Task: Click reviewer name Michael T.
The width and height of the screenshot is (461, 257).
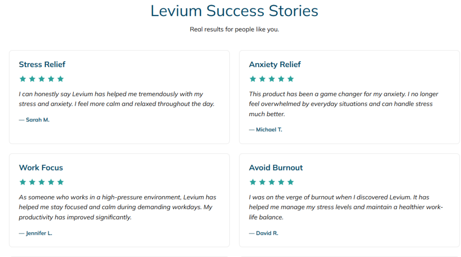Action: pyautogui.click(x=269, y=130)
